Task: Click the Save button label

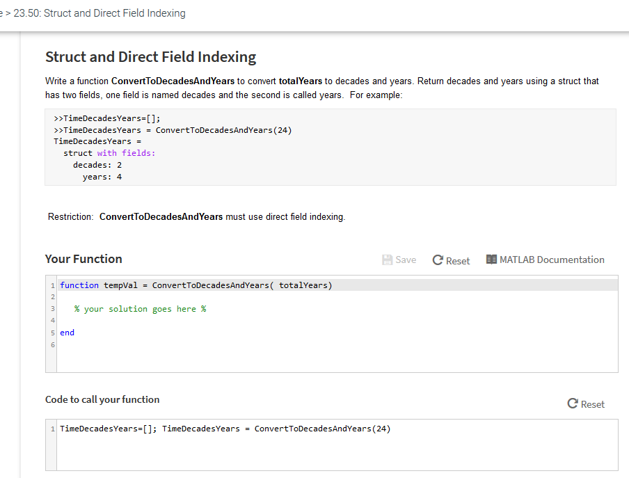Action: pyautogui.click(x=406, y=260)
